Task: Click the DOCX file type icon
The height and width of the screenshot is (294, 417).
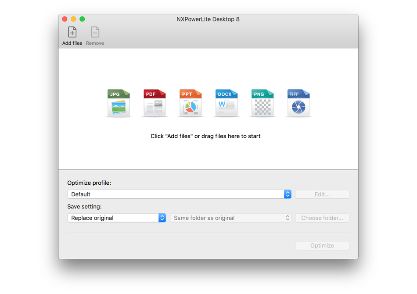Action: point(226,103)
